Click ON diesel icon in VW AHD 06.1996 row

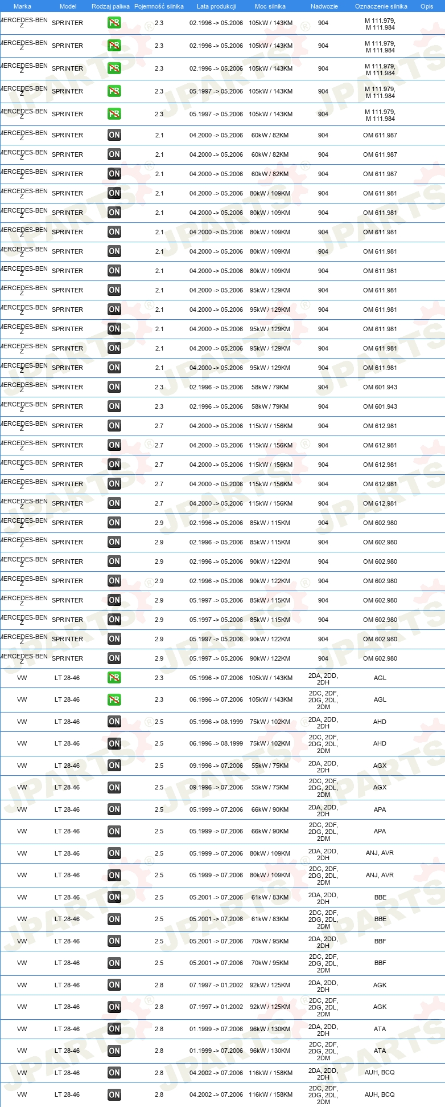[x=114, y=743]
